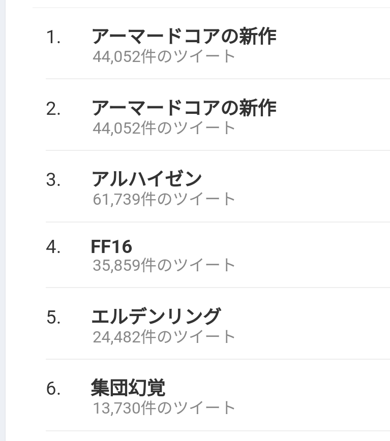
Task: Open the number 1 ranked アーマードコアの新作 trend
Action: (184, 37)
